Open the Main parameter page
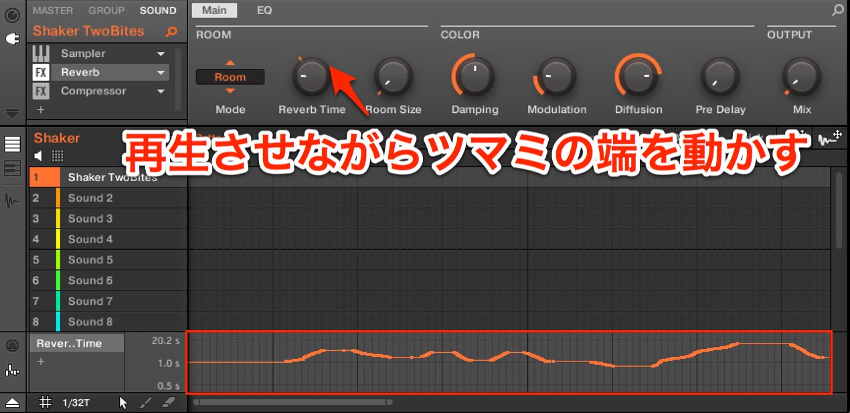 [214, 11]
